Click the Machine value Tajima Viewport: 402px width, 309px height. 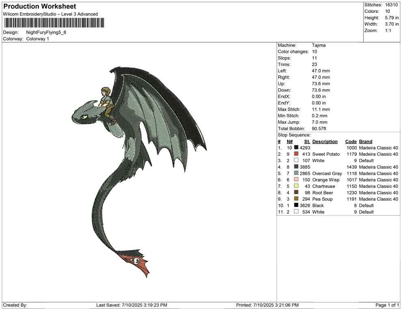pos(319,45)
